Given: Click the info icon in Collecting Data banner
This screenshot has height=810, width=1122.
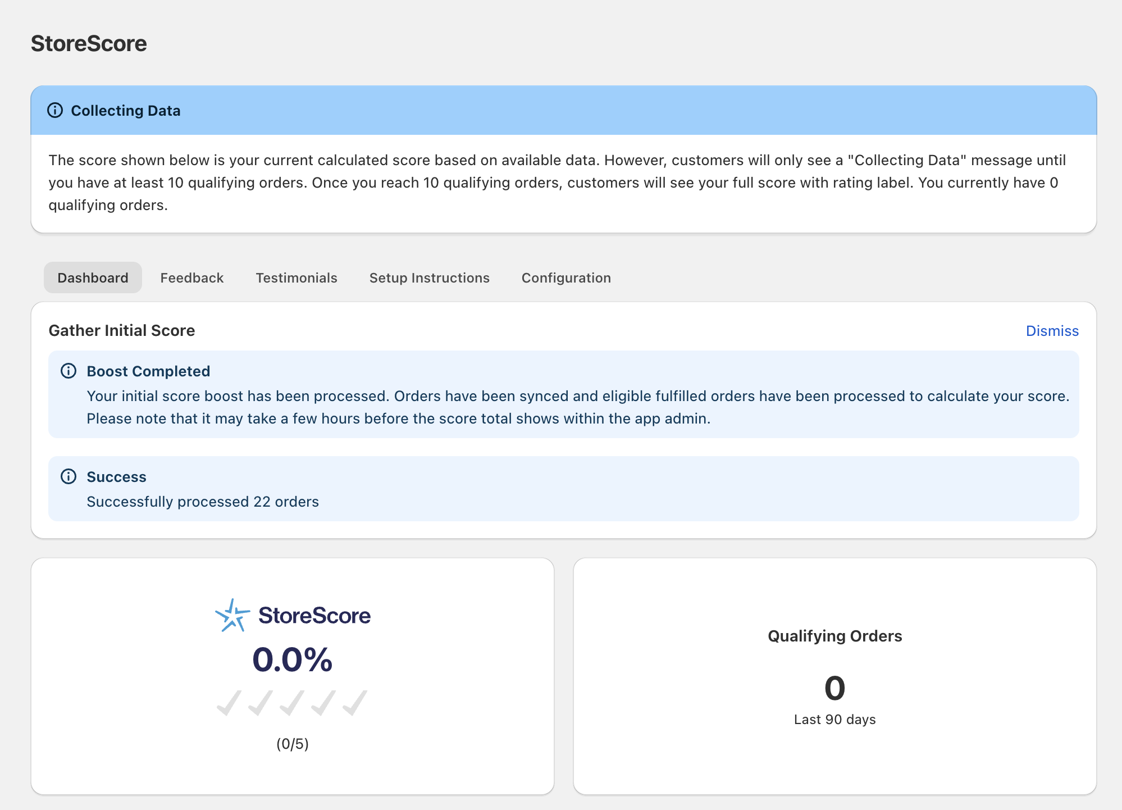Looking at the screenshot, I should [55, 110].
